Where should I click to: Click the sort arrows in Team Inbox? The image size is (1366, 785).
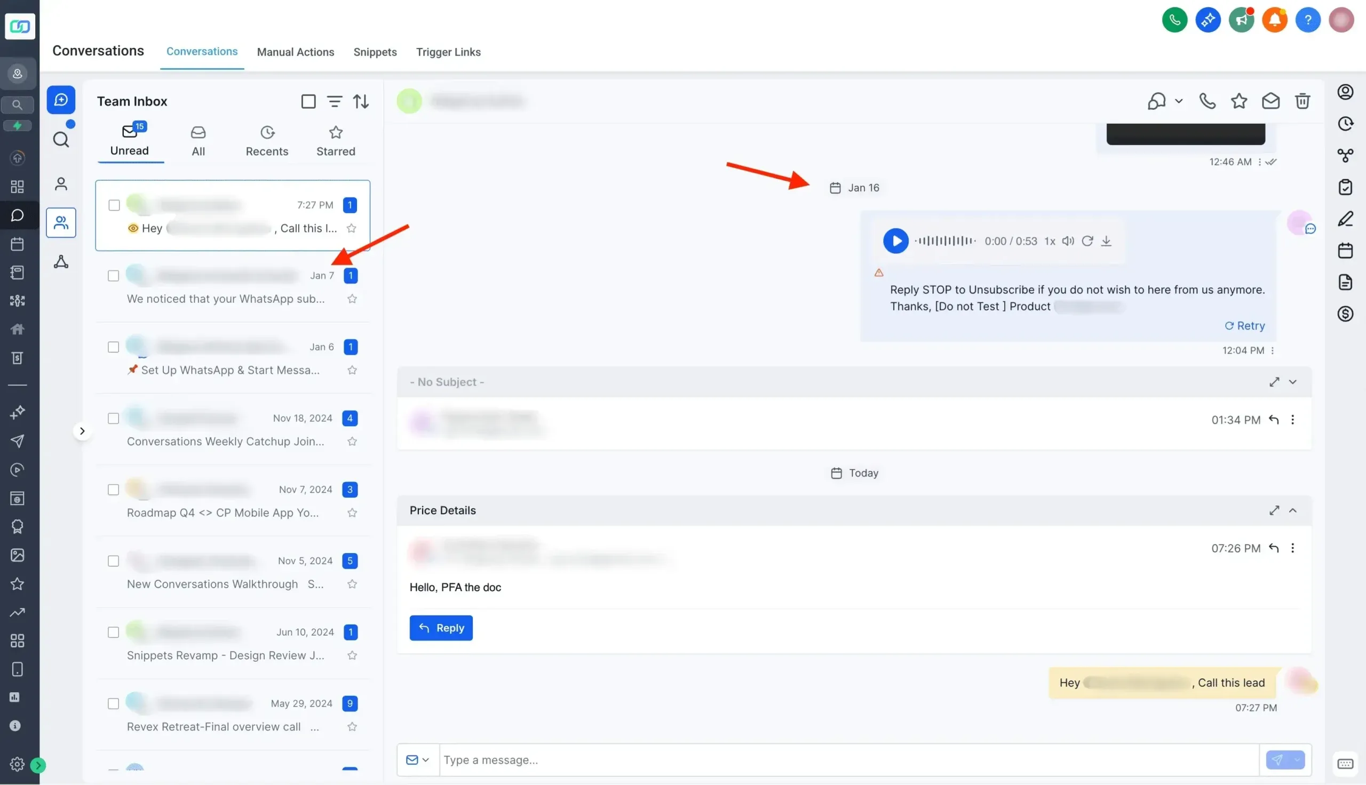(x=361, y=101)
